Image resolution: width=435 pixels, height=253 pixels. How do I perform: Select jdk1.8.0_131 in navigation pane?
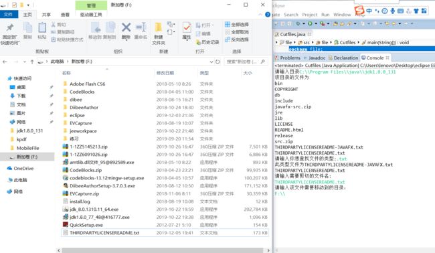[27, 131]
